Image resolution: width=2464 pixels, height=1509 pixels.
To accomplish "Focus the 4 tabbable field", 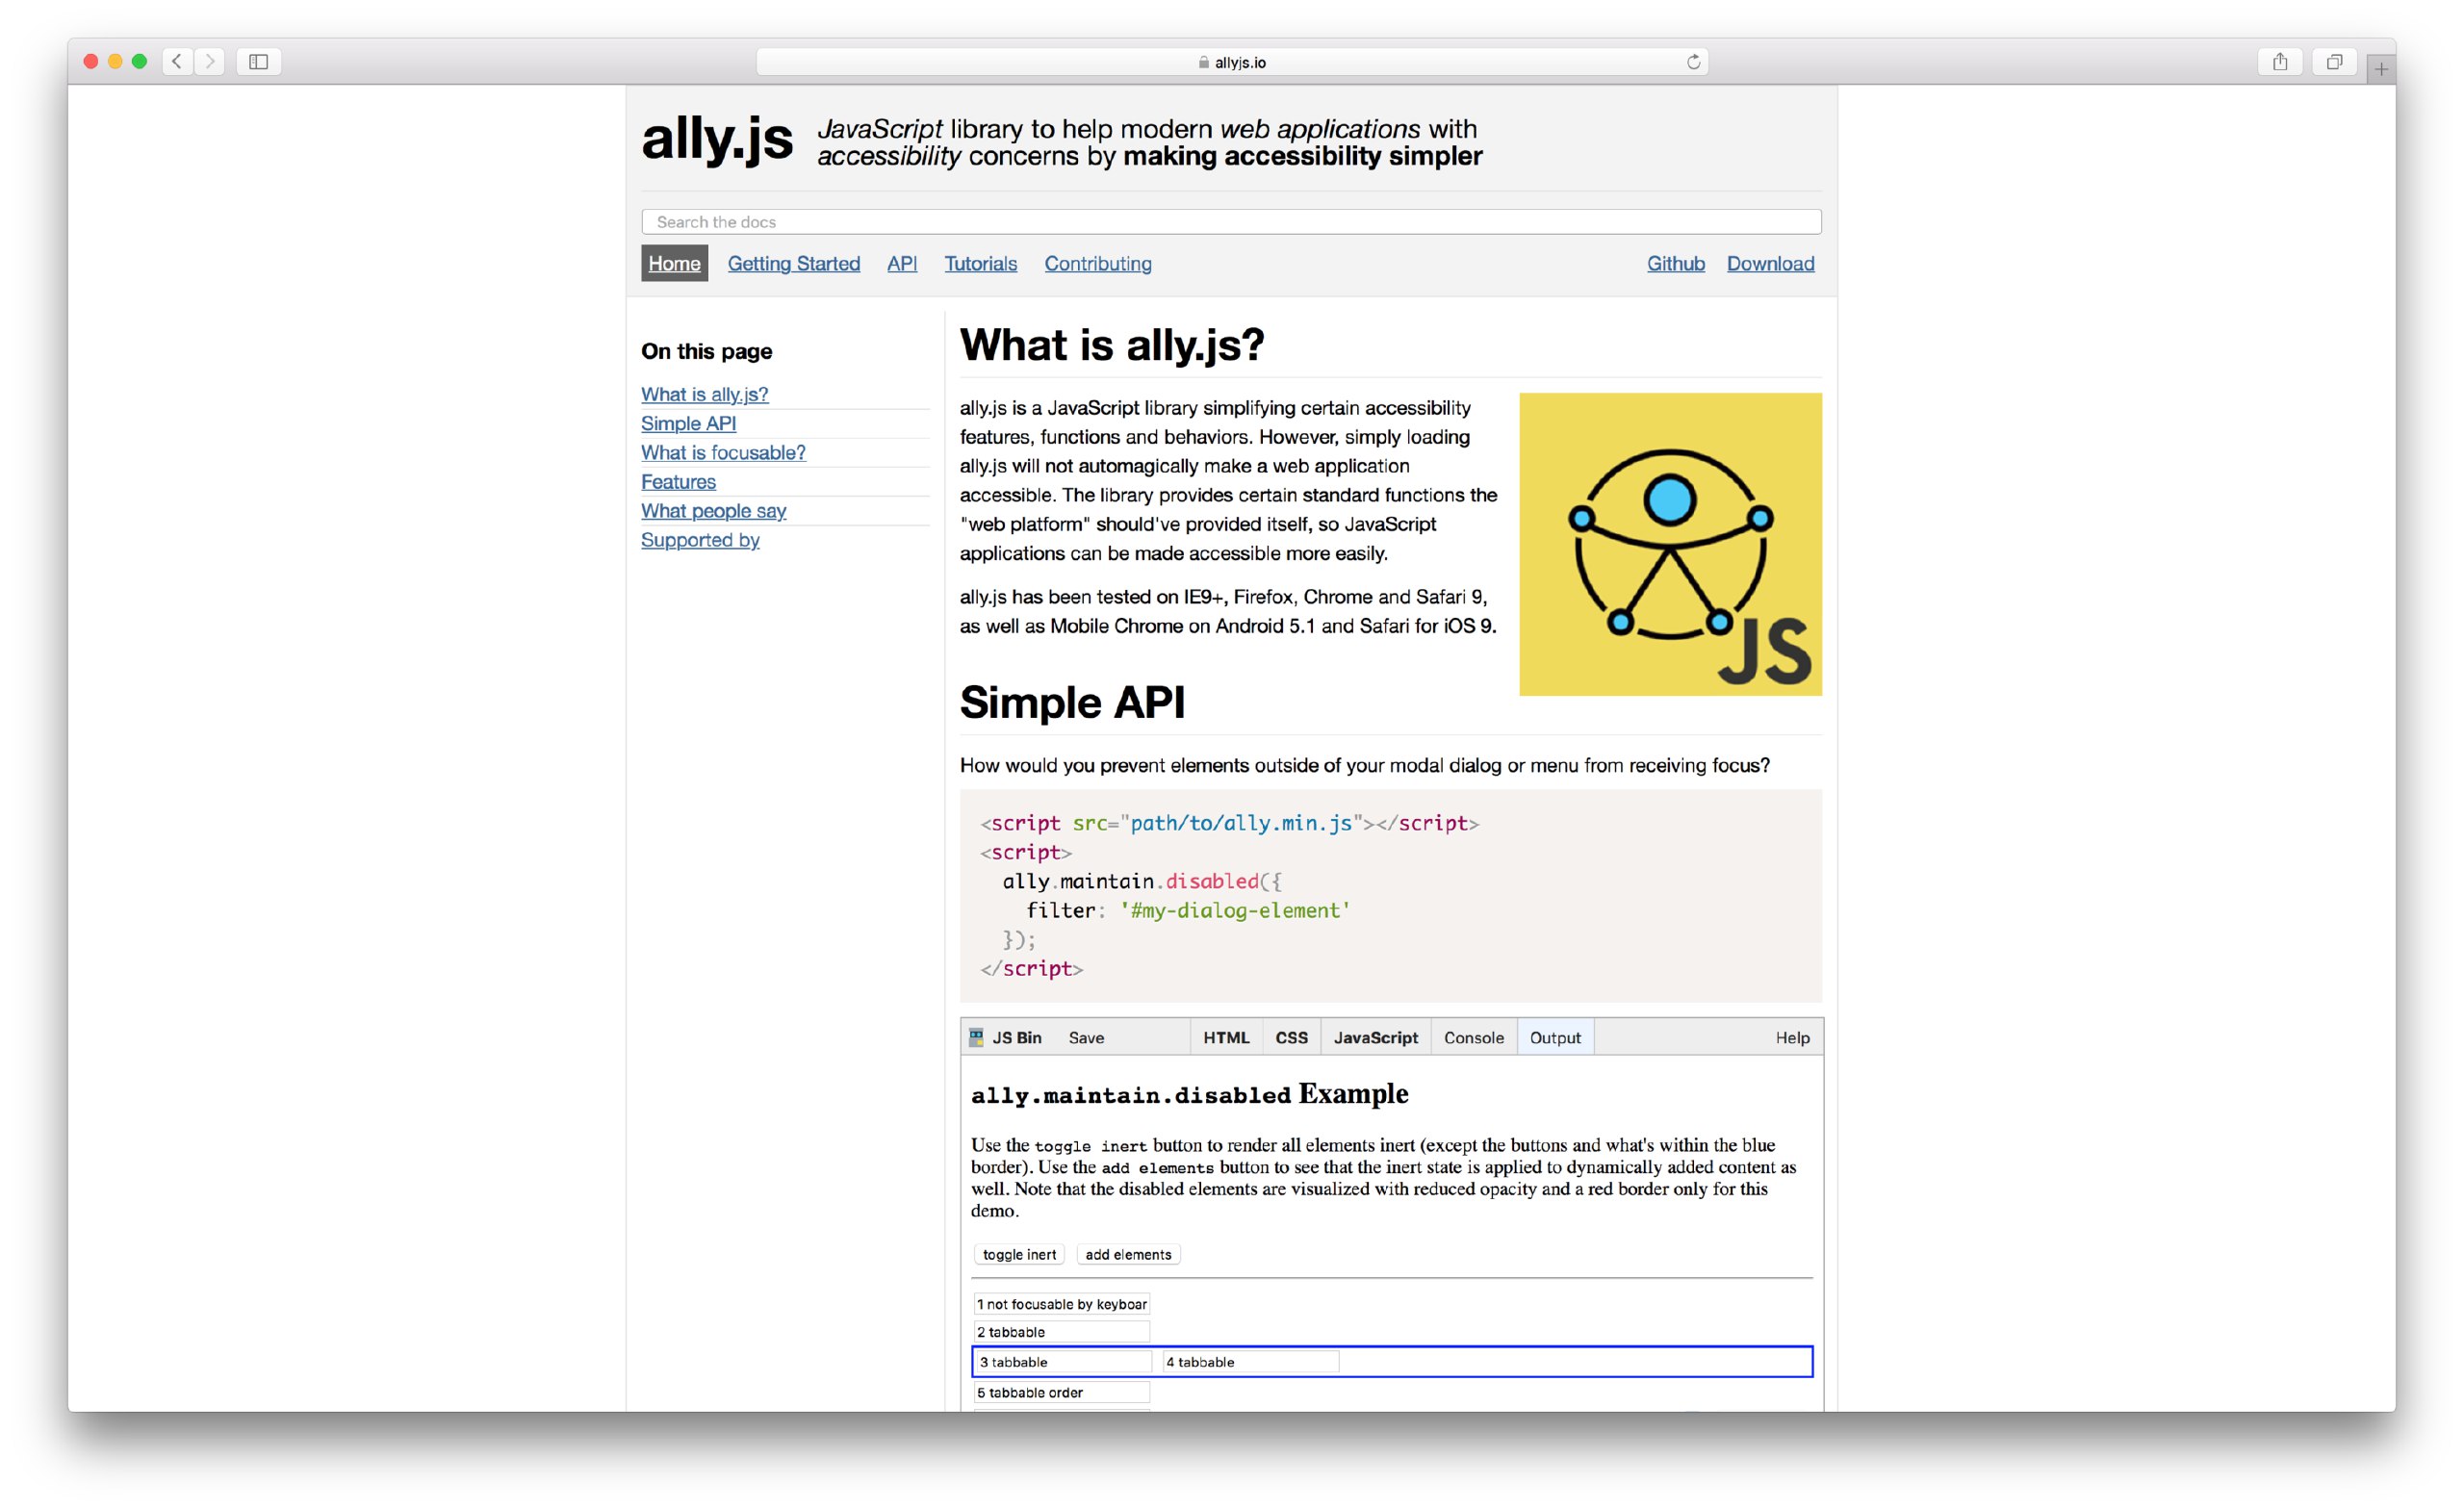I will (1251, 1362).
